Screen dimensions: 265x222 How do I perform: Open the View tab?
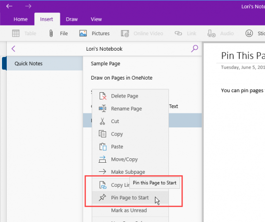pos(97,19)
